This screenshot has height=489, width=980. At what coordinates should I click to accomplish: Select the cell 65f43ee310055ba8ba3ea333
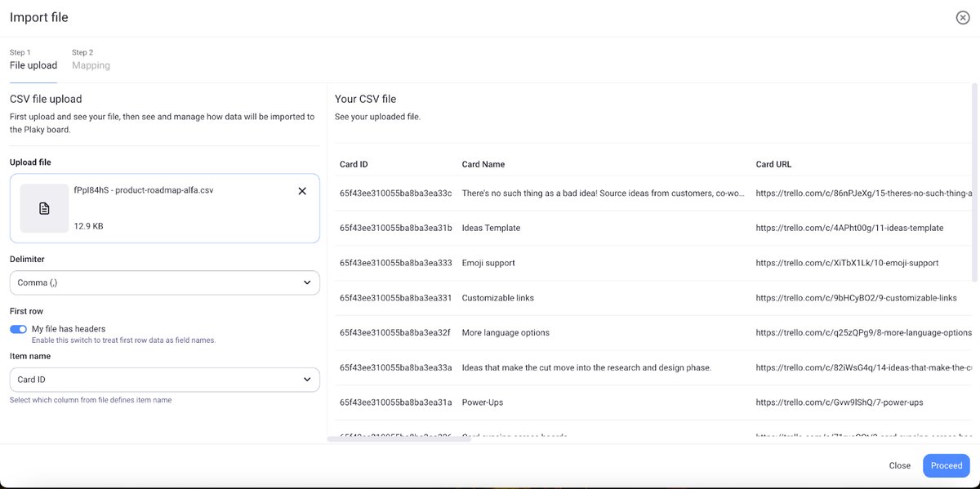pos(396,263)
